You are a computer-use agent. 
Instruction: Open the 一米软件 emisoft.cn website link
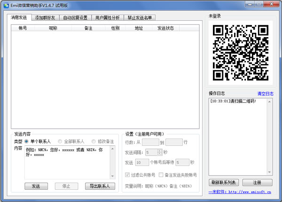[240, 192]
